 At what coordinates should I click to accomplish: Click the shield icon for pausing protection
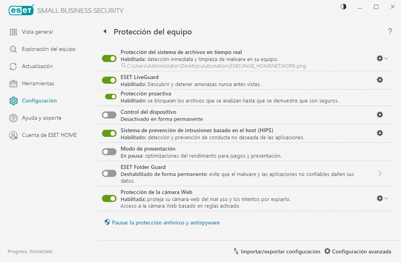[107, 223]
